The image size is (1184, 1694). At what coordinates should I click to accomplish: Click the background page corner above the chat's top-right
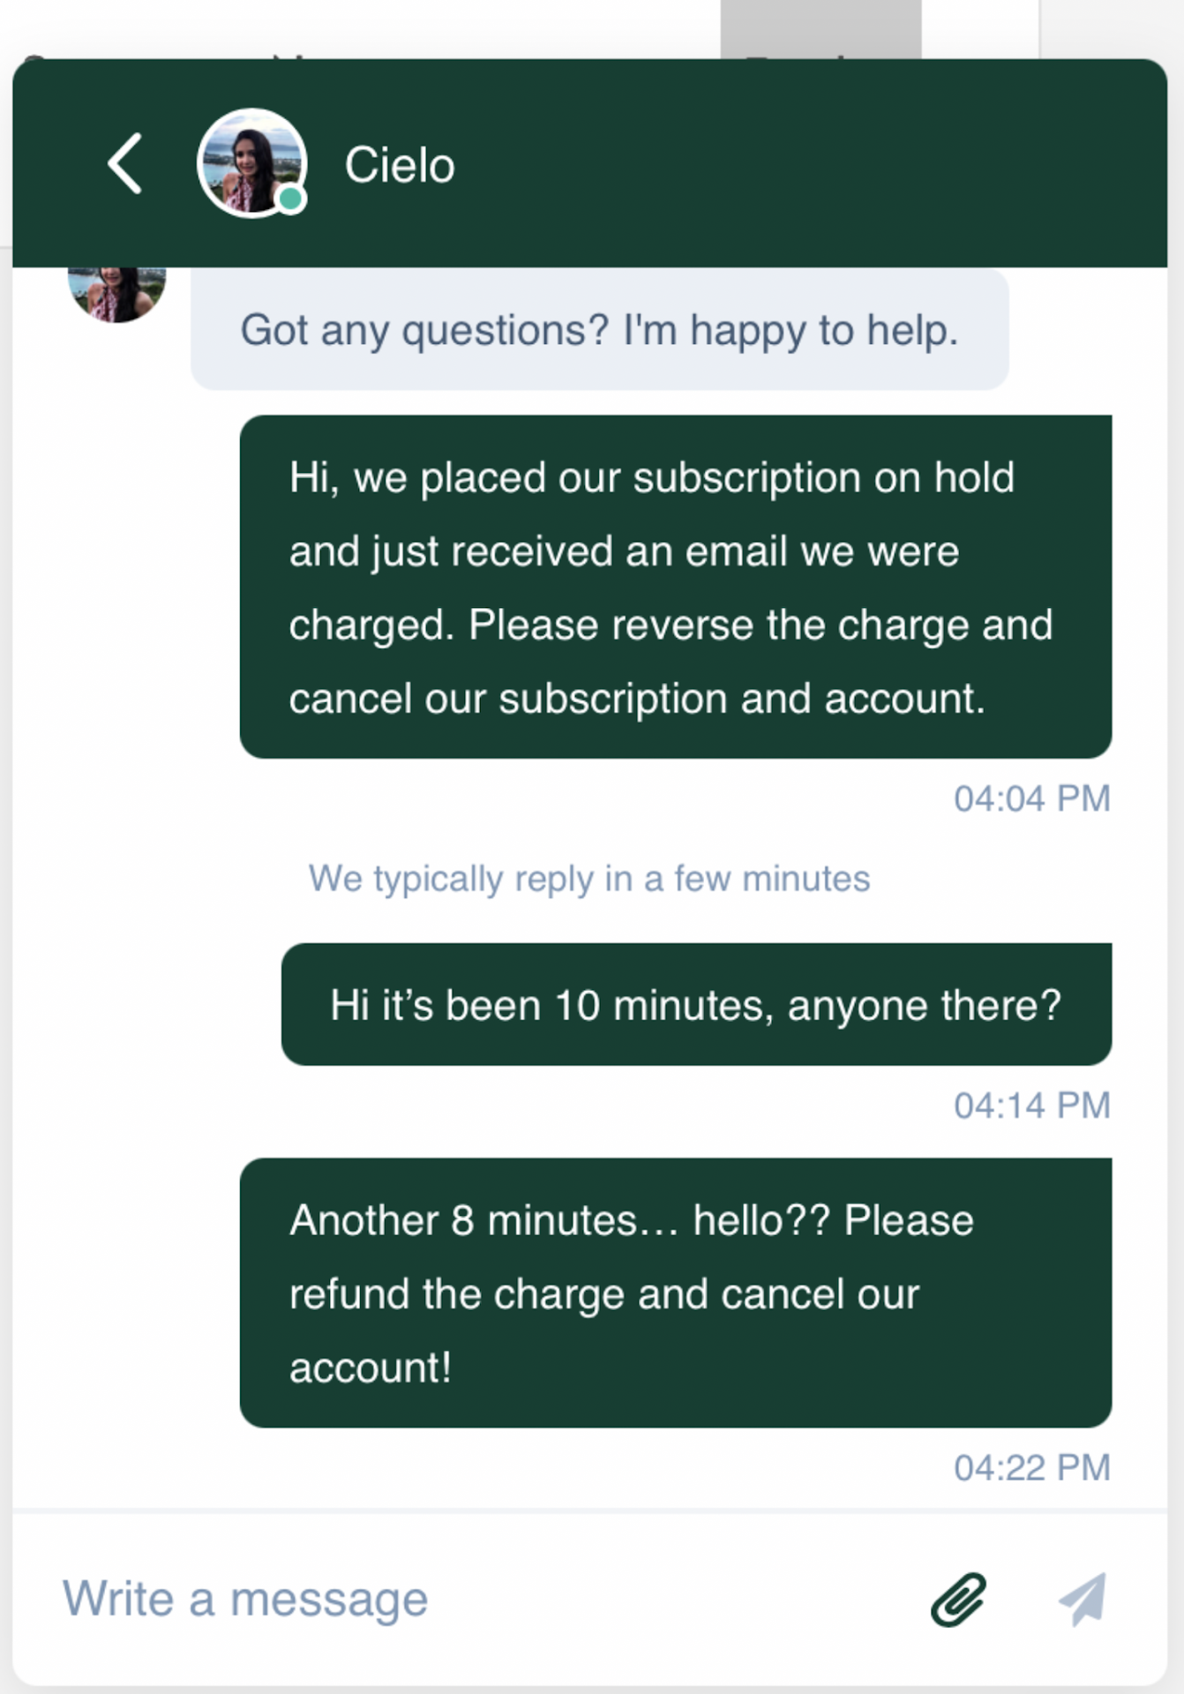pyautogui.click(x=1112, y=26)
